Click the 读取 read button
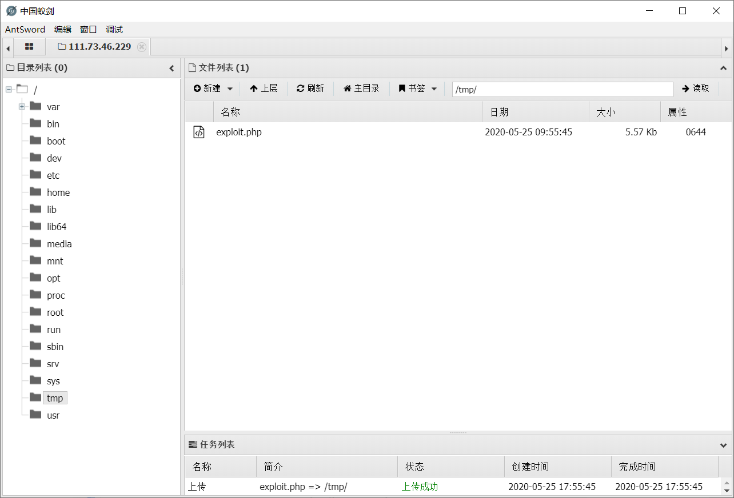 coord(696,88)
